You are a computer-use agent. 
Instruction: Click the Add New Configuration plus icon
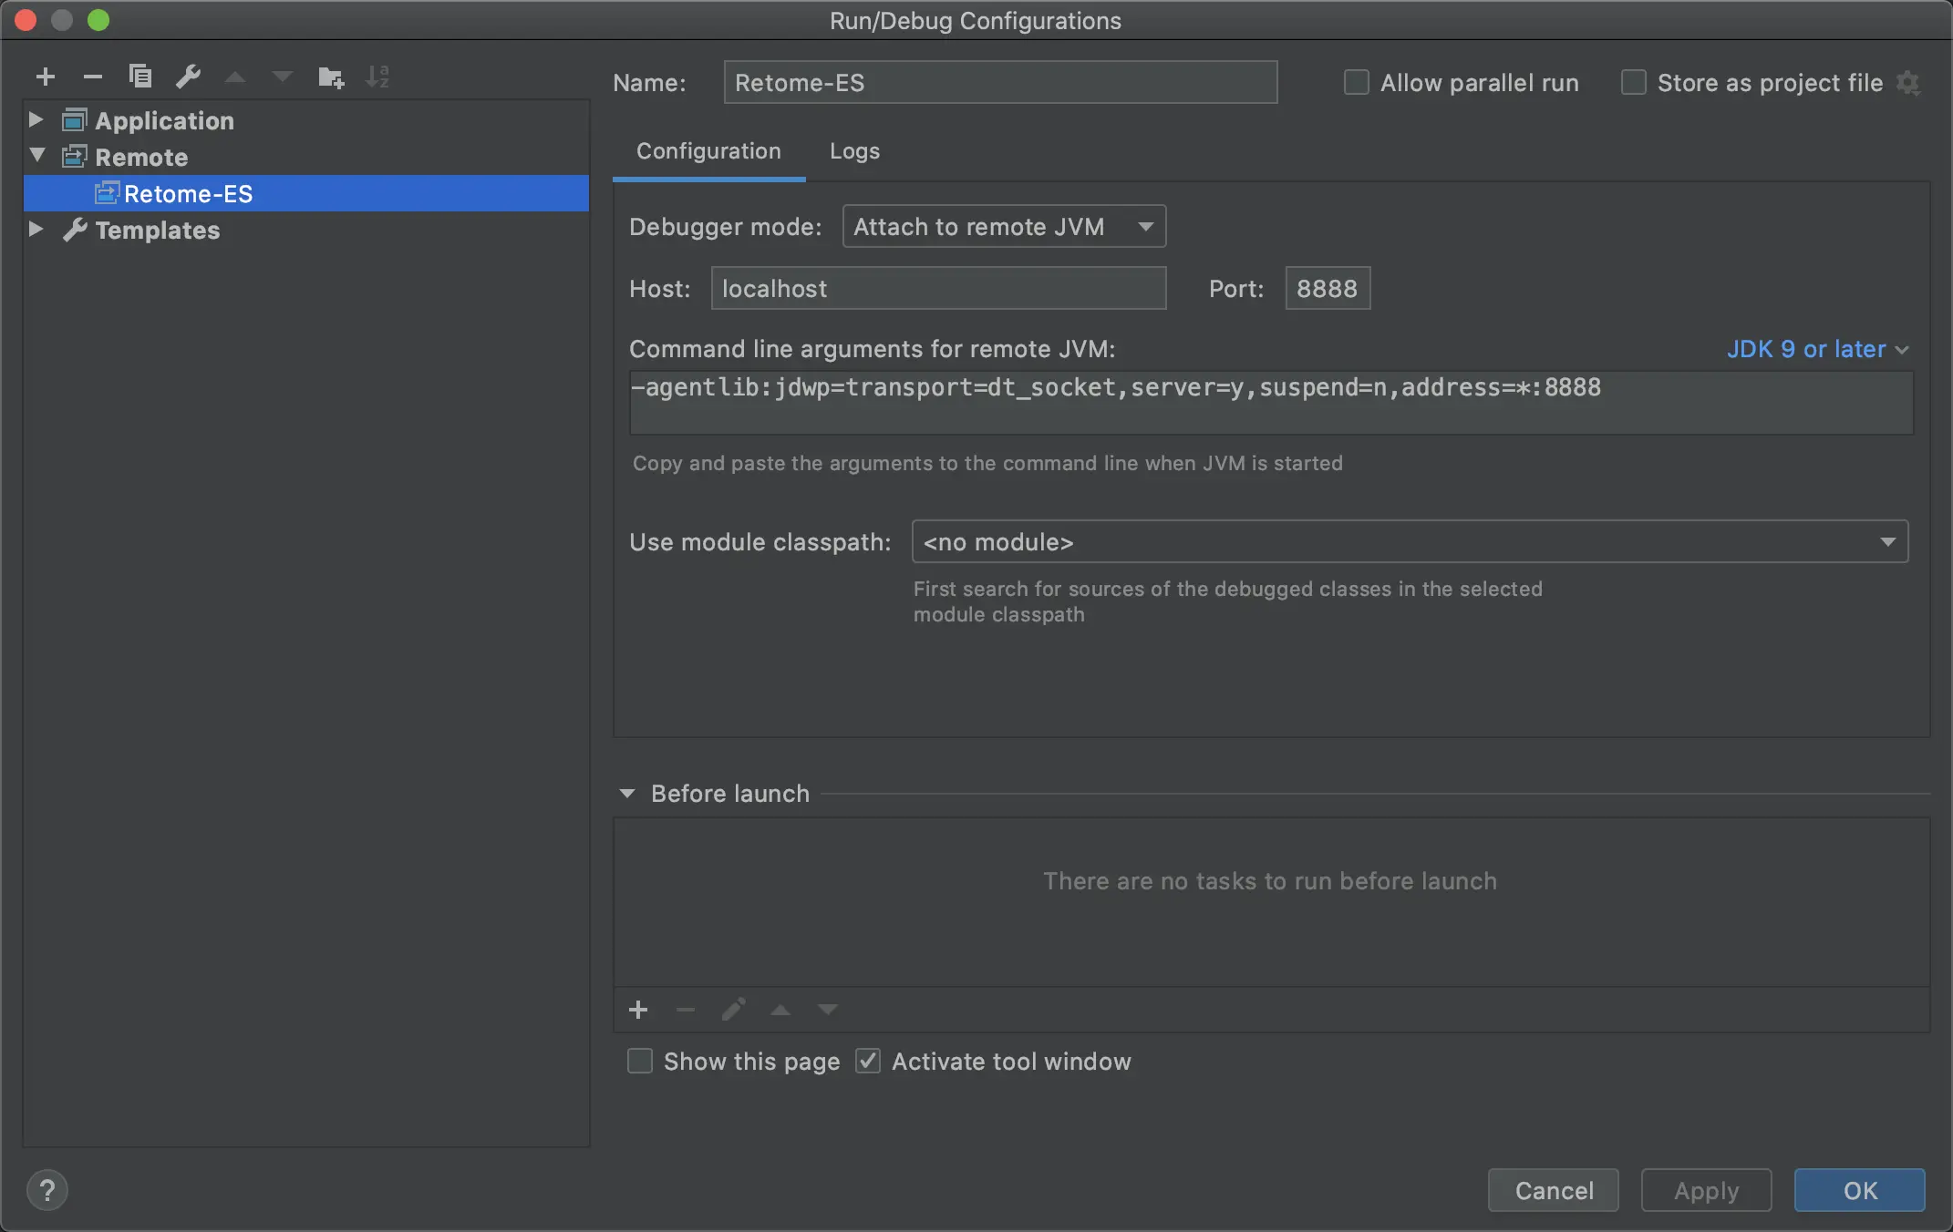(x=46, y=77)
